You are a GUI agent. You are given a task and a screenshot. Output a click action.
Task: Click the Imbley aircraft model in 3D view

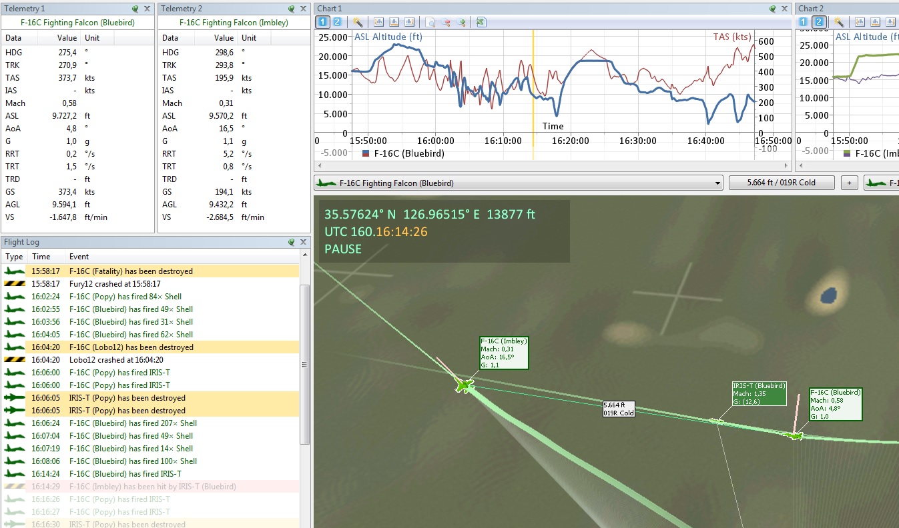[464, 385]
